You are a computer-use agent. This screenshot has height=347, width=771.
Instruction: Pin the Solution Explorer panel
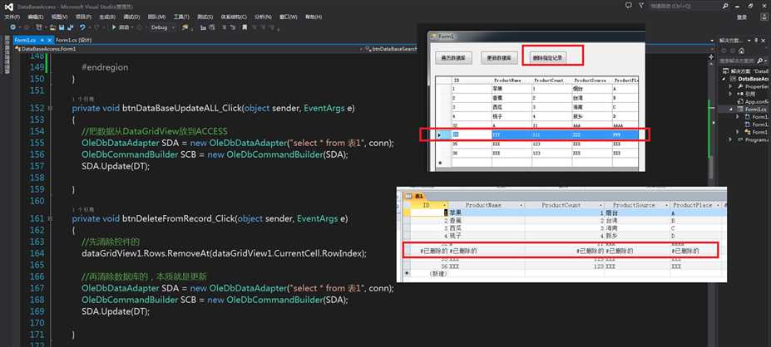tap(756, 40)
